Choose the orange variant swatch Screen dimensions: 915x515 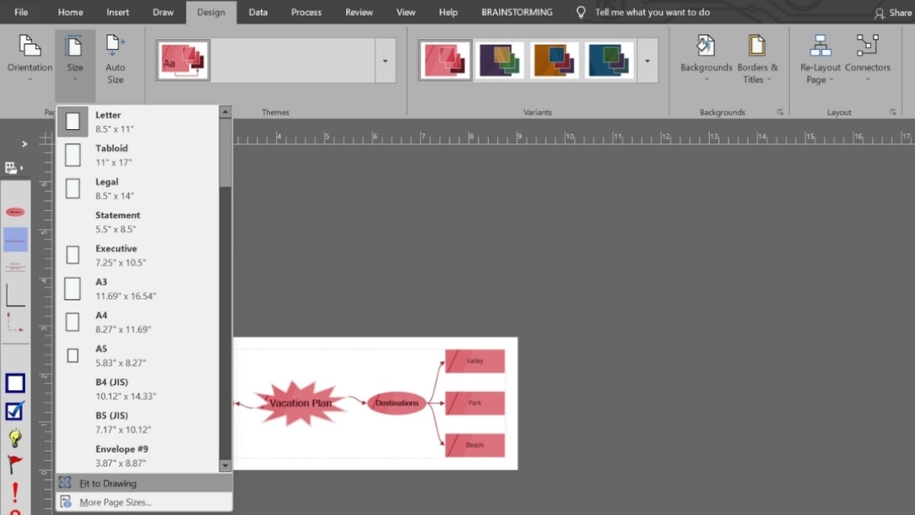click(554, 60)
